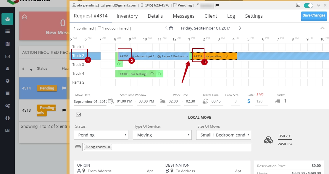Image resolution: width=329 pixels, height=174 pixels.
Task: Open the Dashboard sidebar icon
Action: tap(7, 19)
